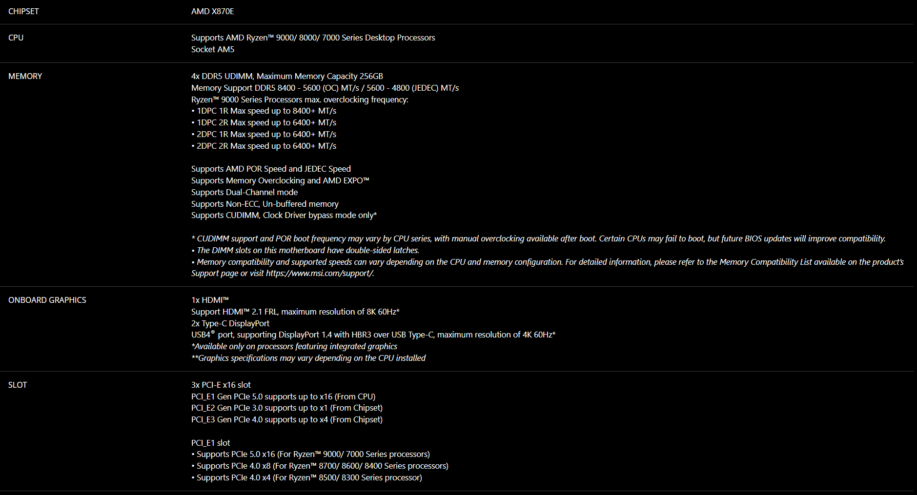Click the Maximum Memory Capacity 256GB line
917x495 pixels.
tap(287, 76)
